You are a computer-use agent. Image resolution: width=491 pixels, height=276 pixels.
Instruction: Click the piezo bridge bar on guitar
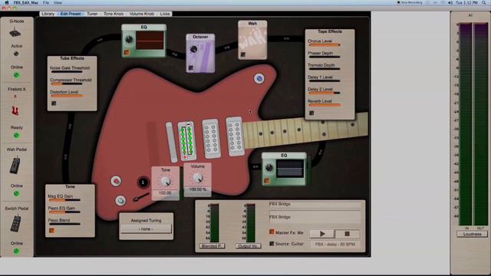coord(171,142)
